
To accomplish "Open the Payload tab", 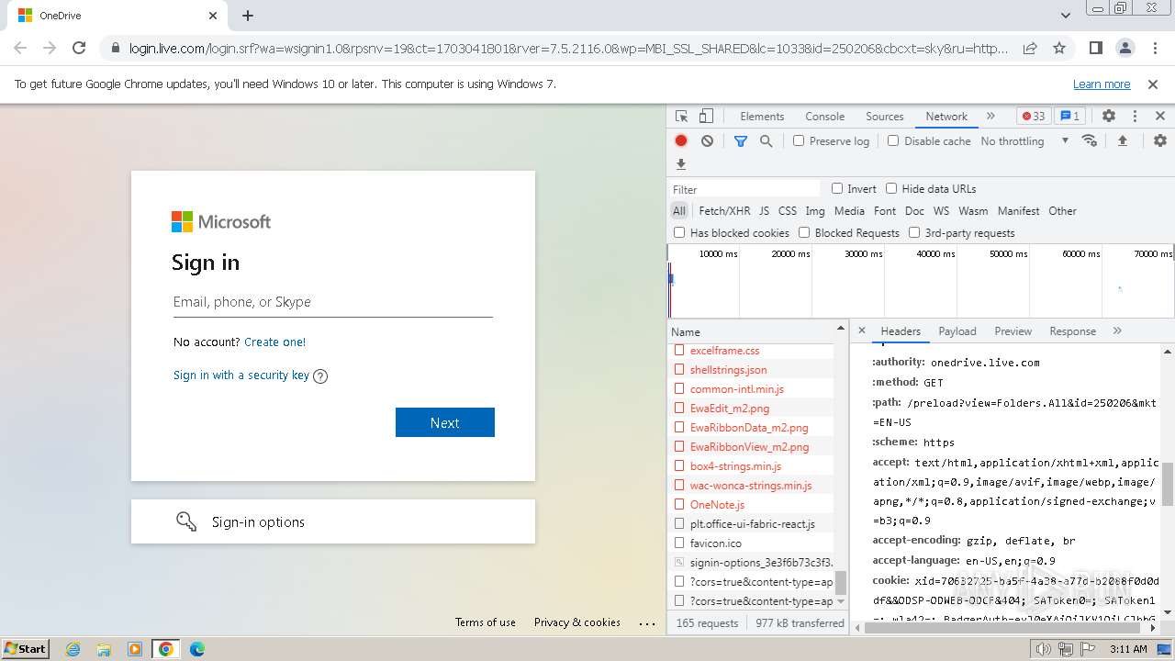I will click(x=957, y=331).
